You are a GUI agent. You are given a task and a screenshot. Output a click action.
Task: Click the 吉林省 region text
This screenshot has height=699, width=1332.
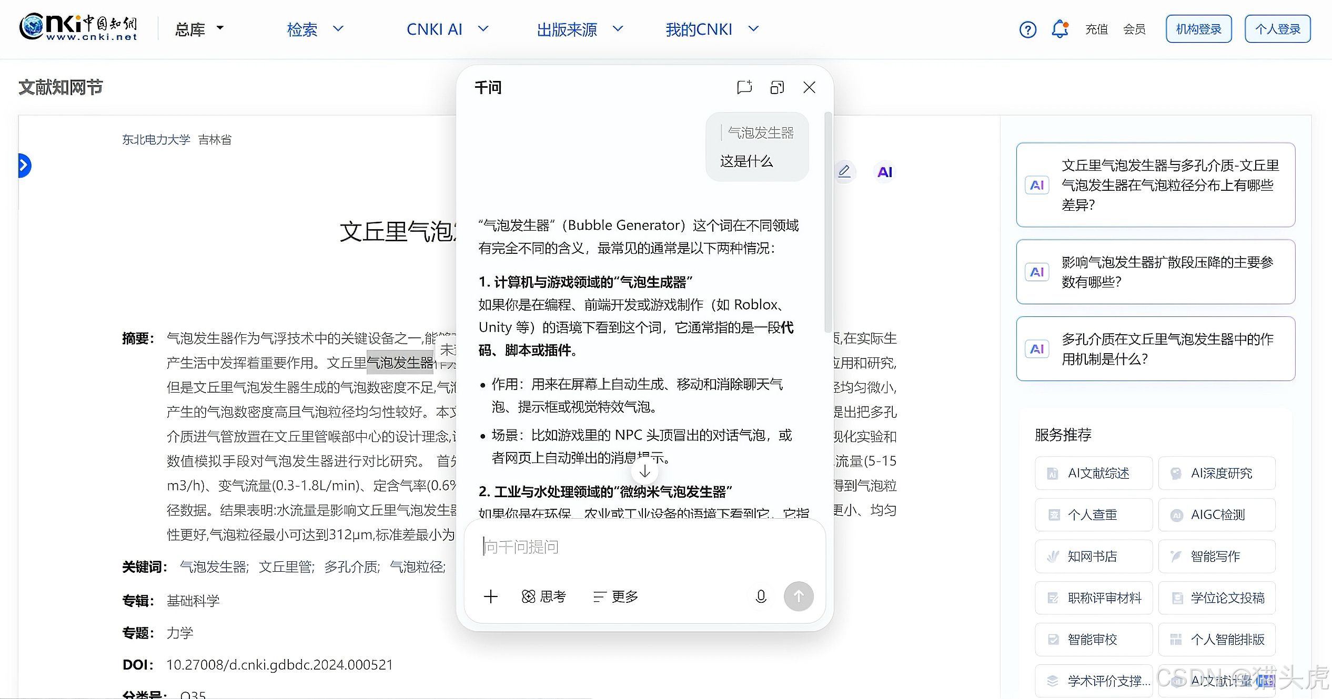click(x=215, y=139)
